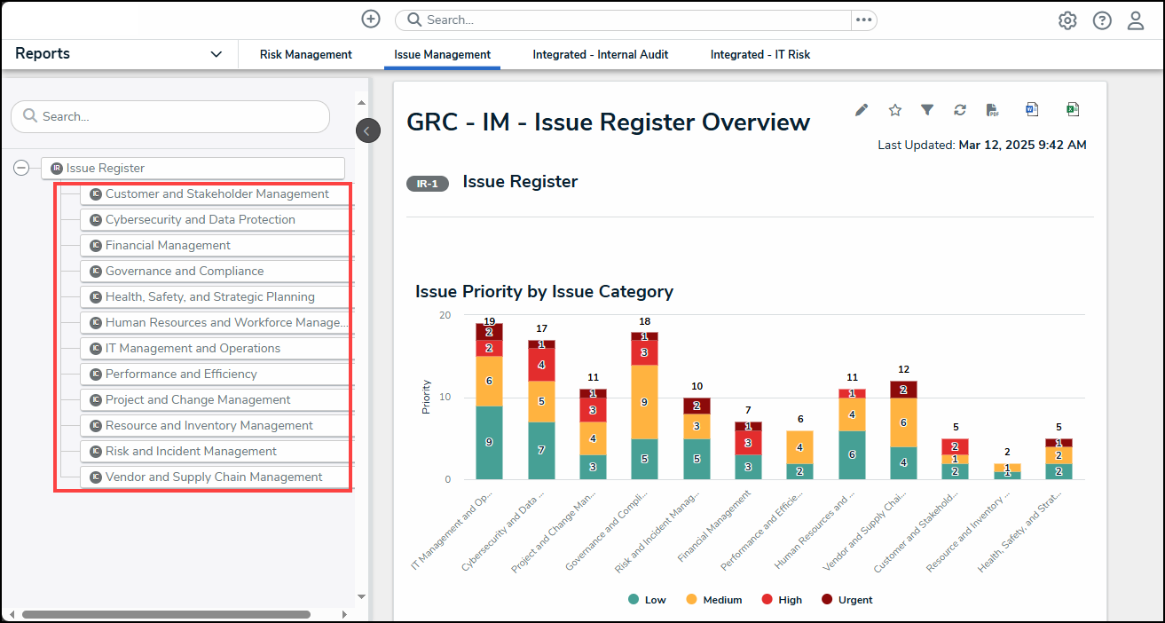Select Vendor and Supply Chain Management item
Viewport: 1165px width, 623px height.
coord(213,477)
